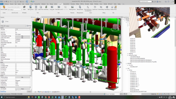The image size is (176, 99).
Task: Expand the Renderings tree node
Action: [128, 54]
